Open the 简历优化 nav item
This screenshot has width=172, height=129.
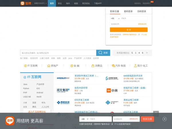coord(86,3)
